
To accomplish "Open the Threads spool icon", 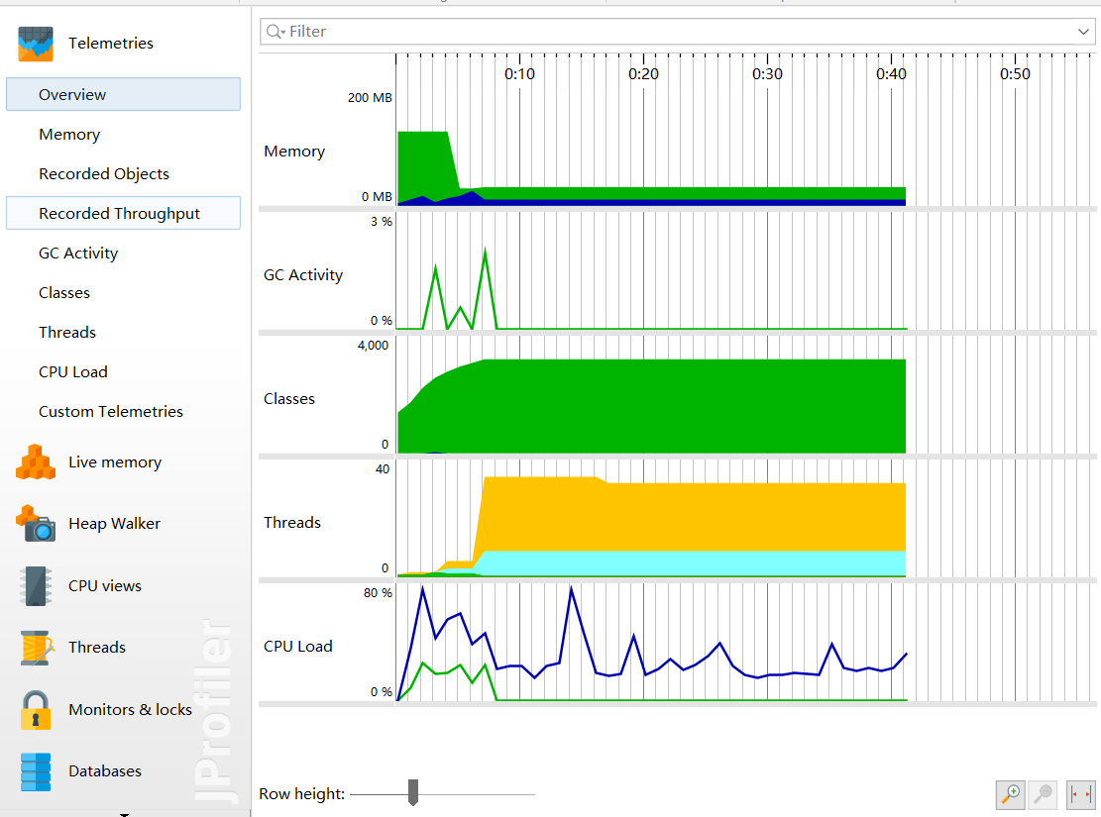I will tap(37, 647).
